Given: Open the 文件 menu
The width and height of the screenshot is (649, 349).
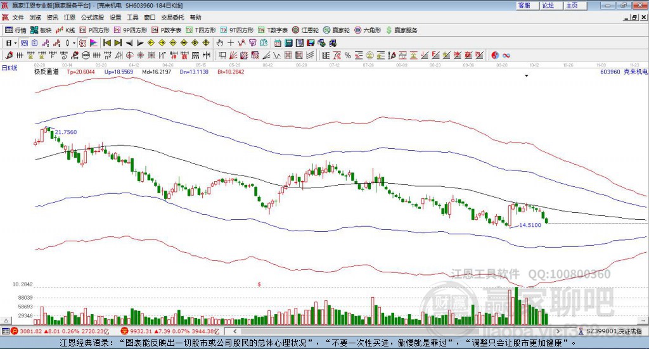Looking at the screenshot, I should pos(18,17).
